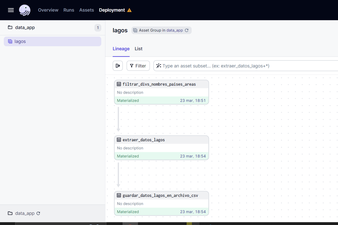338x225 pixels.
Task: Click the funnel icon on Filter button
Action: coord(132,66)
